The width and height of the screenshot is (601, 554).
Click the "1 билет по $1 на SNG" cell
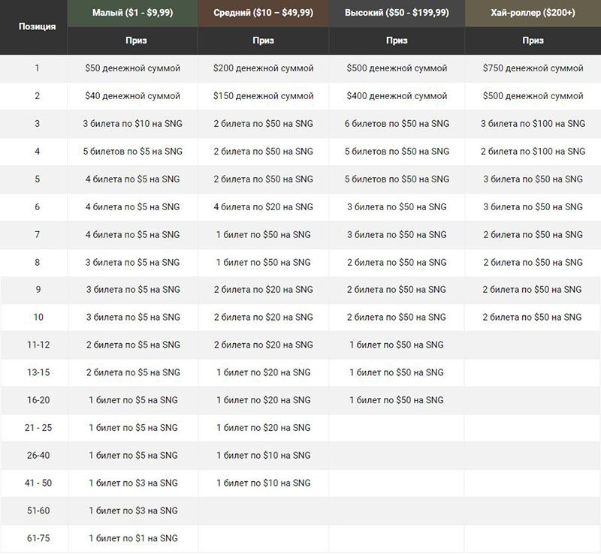coord(132,538)
